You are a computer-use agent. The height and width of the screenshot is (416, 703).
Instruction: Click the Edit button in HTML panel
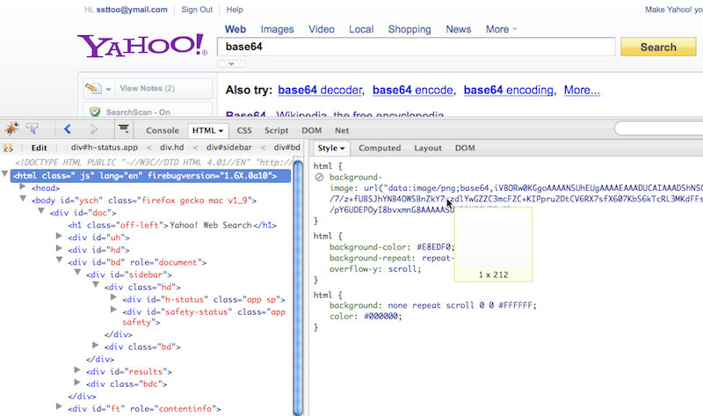tap(39, 148)
